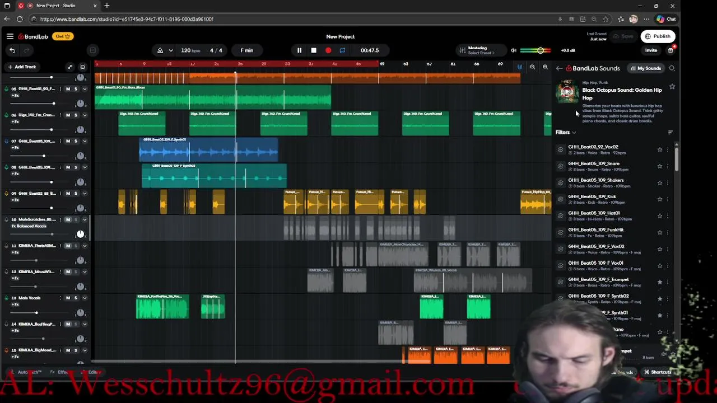Zoom out the timeline
The height and width of the screenshot is (403, 717).
[532, 67]
